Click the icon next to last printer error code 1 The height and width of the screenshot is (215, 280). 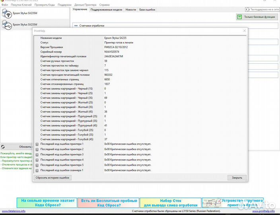pyautogui.click(x=37, y=144)
